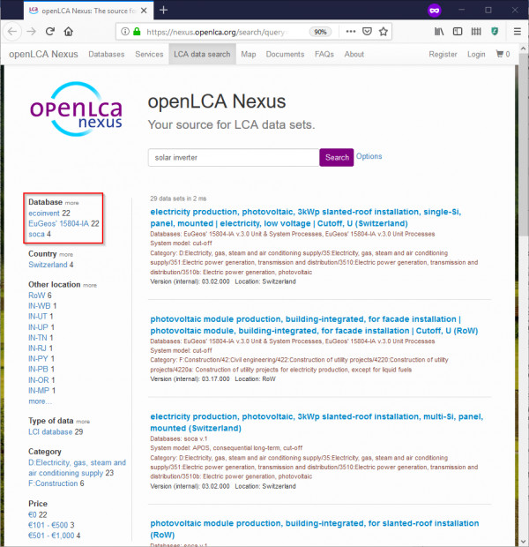The height and width of the screenshot is (547, 529).
Task: Click the Login link
Action: point(476,54)
